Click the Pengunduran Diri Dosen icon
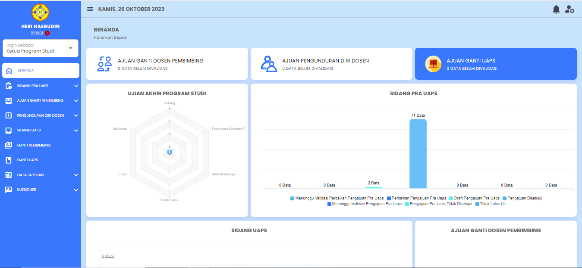Image resolution: width=582 pixels, height=268 pixels. coord(9,115)
